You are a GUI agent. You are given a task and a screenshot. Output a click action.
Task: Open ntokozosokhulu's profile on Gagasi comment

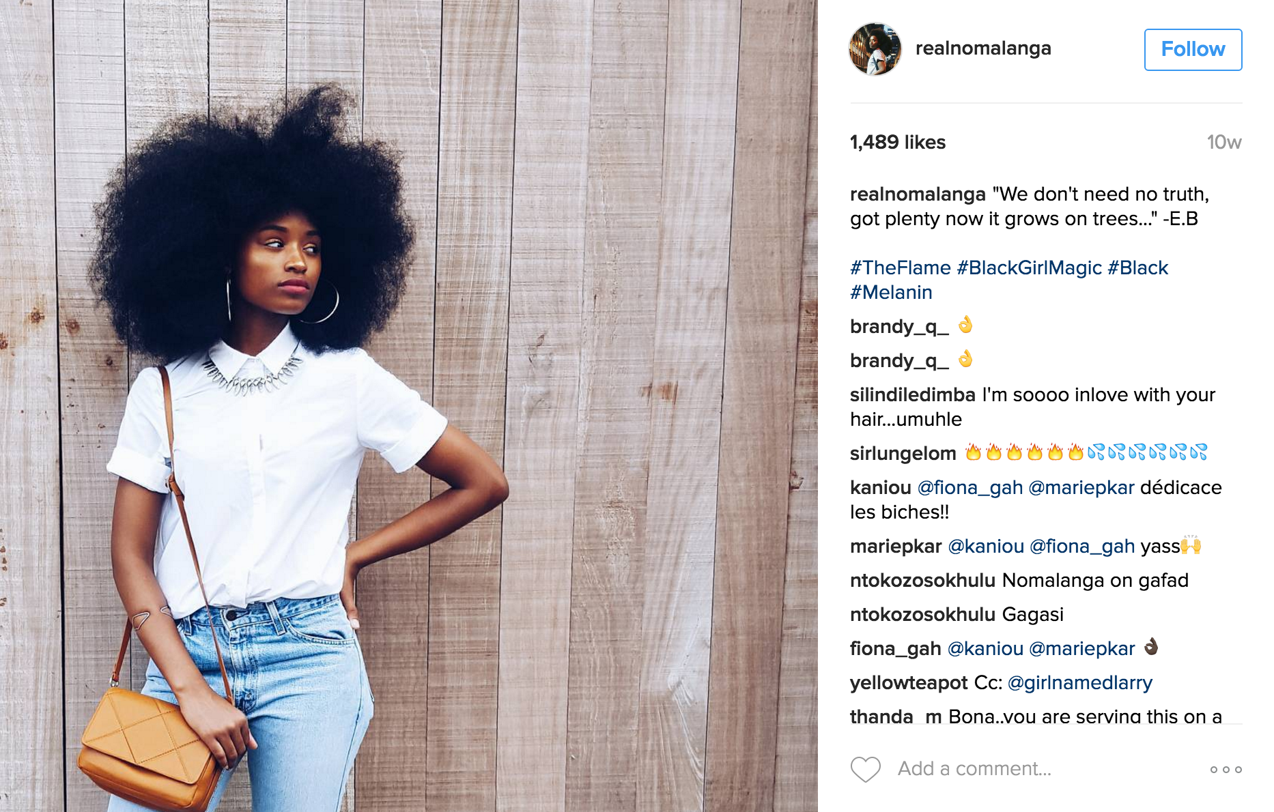pyautogui.click(x=922, y=614)
